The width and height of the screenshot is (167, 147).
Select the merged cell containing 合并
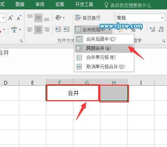click(73, 93)
